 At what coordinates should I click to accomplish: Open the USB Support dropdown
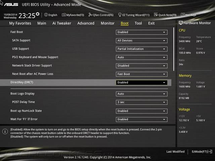tap(142, 49)
